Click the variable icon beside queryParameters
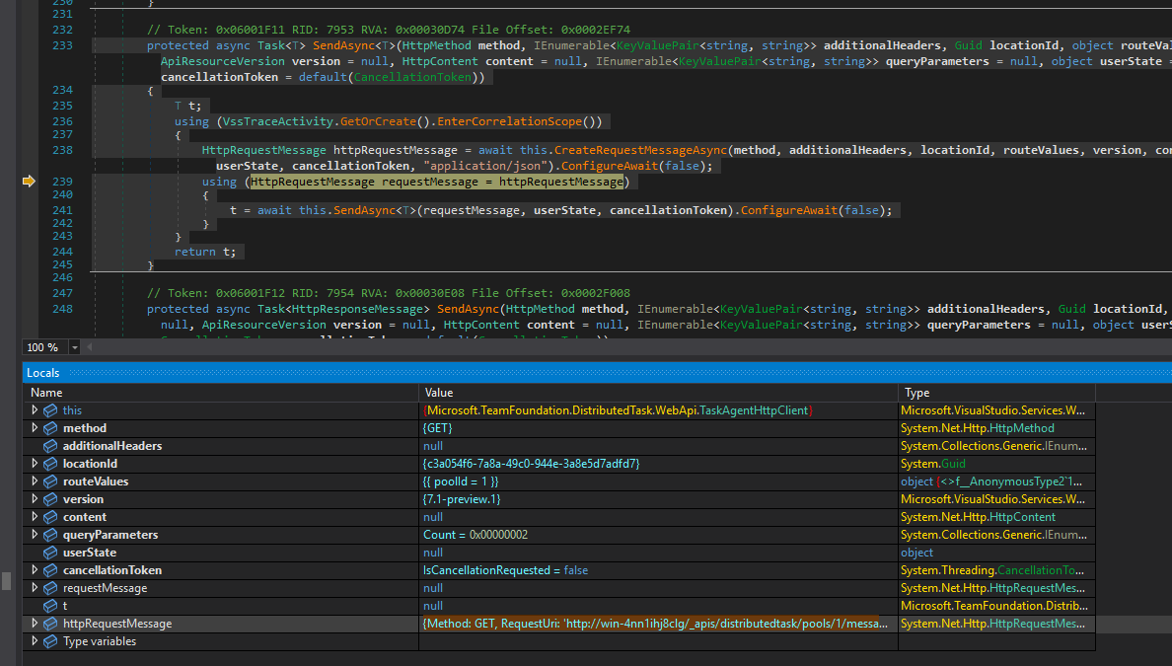 pyautogui.click(x=50, y=535)
